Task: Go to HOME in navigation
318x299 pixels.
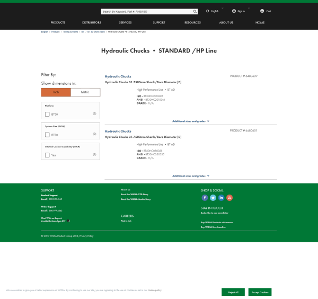Action: tap(260, 22)
